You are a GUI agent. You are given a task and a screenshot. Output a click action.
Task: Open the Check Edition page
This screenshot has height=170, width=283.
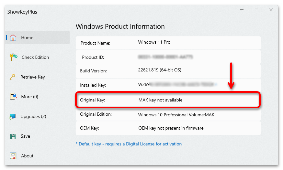pyautogui.click(x=35, y=57)
